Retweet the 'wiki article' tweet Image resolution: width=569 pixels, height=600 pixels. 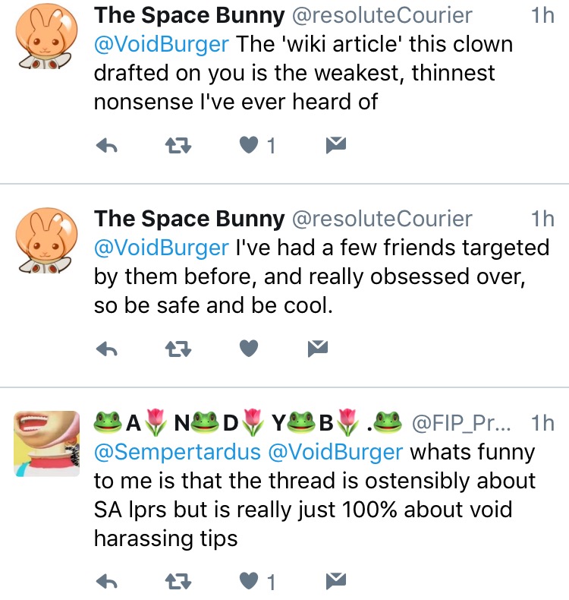(178, 146)
